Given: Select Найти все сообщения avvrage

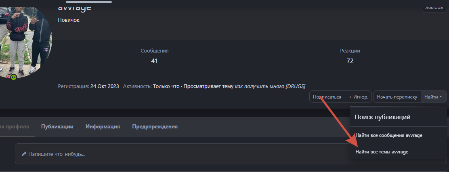Looking at the screenshot, I should (388, 135).
